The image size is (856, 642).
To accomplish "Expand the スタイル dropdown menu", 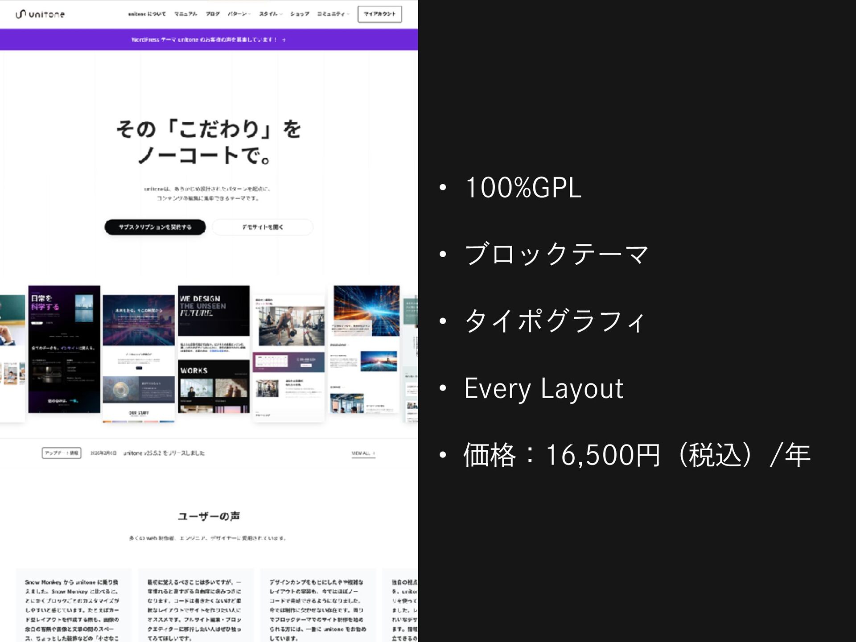I will (x=270, y=14).
